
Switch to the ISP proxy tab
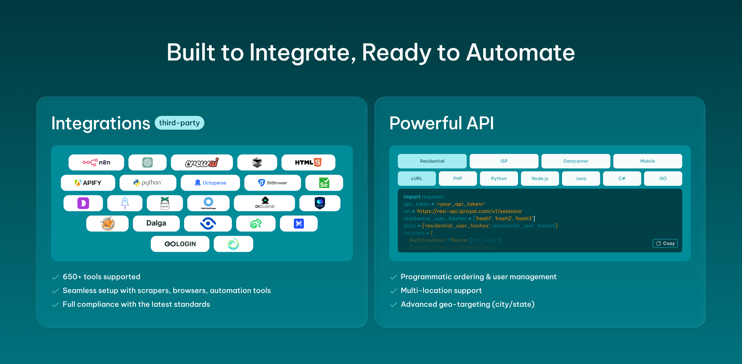[x=504, y=161]
